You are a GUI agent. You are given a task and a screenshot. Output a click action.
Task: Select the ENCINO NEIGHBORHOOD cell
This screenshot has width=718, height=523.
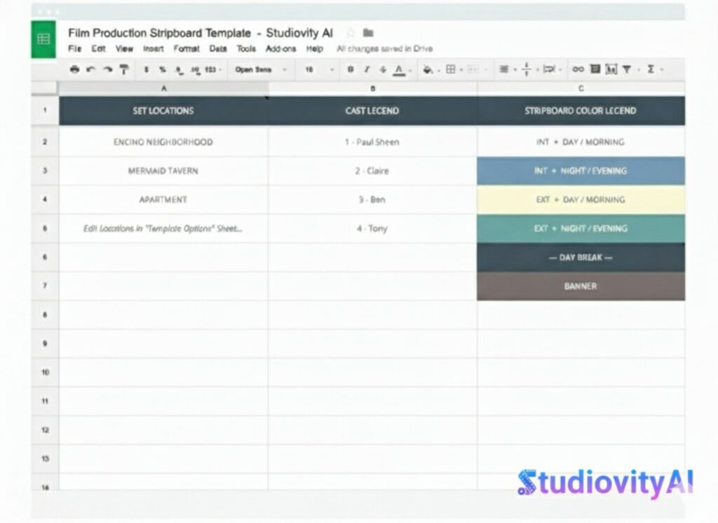click(x=163, y=141)
